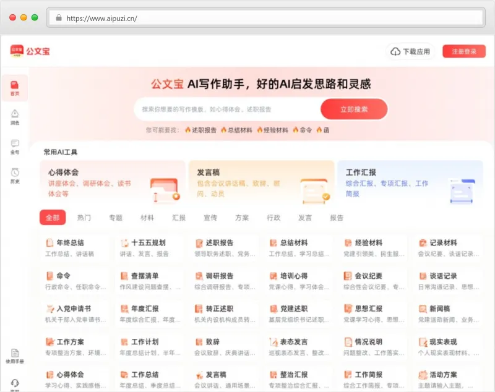Open 下载应用 download link
This screenshot has width=495, height=392.
tap(412, 51)
